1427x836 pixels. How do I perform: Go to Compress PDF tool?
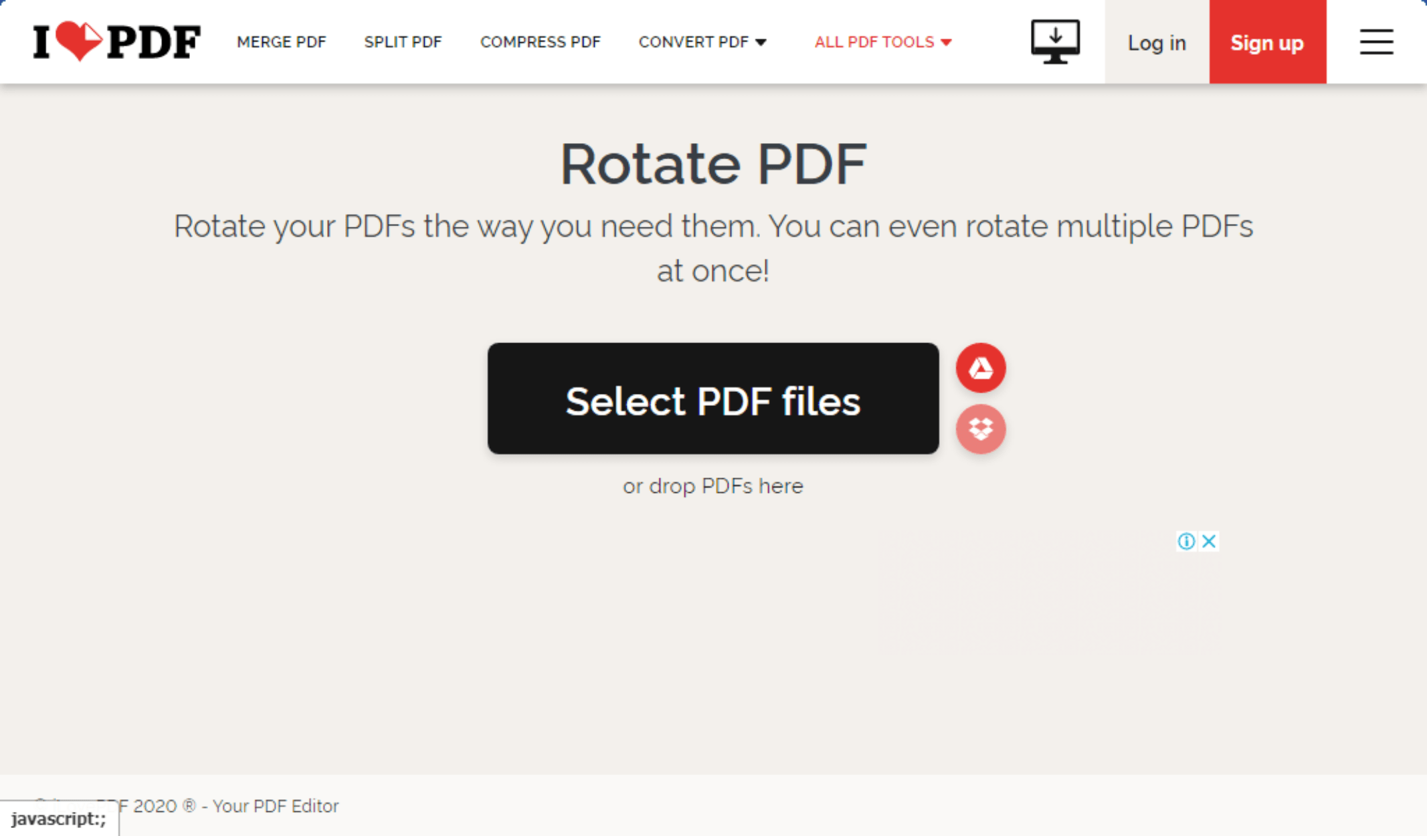[x=540, y=42]
